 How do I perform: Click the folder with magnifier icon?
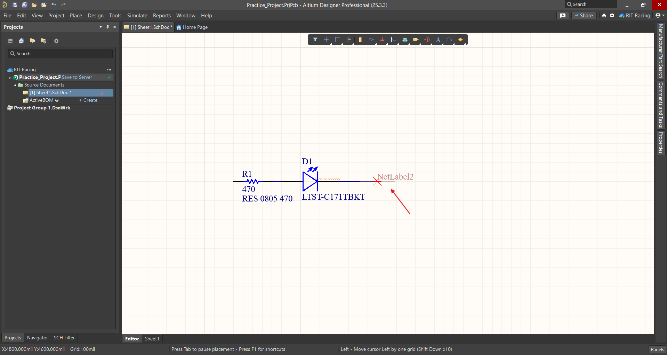tap(32, 41)
